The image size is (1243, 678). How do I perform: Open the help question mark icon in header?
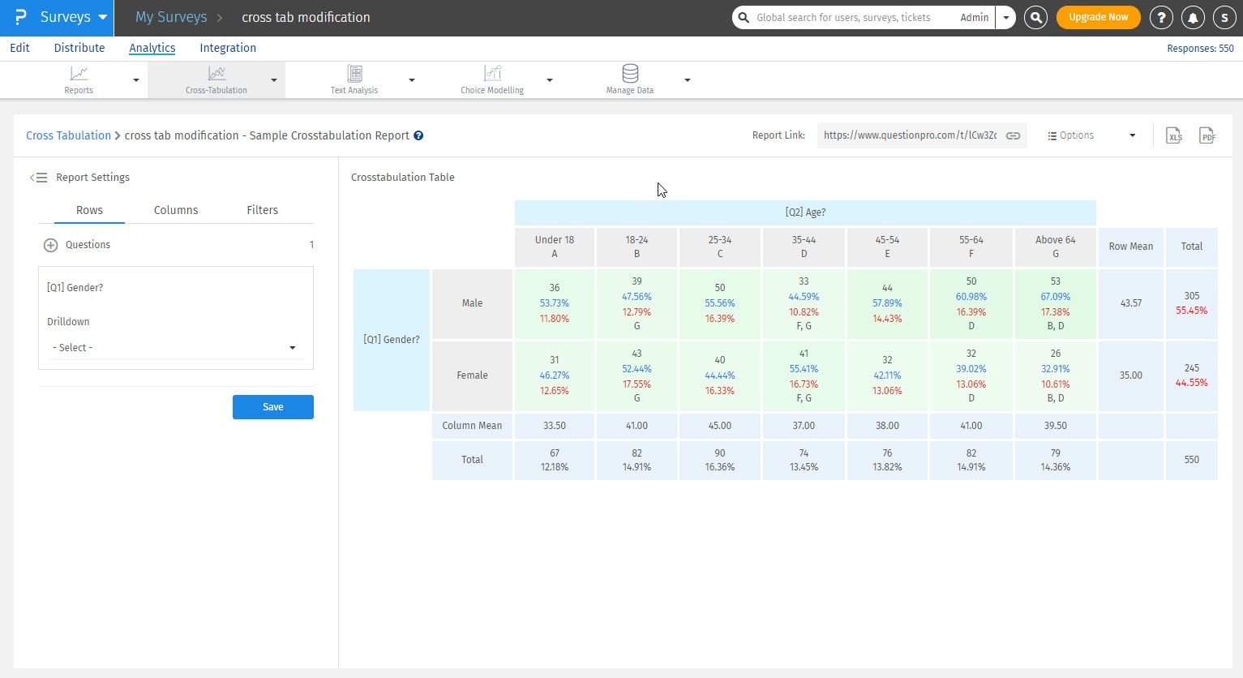tap(1161, 17)
